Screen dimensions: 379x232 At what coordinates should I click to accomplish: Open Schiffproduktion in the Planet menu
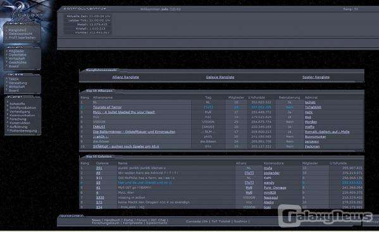tap(23, 107)
